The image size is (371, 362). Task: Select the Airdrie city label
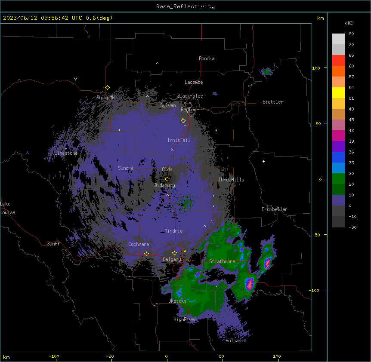coord(173,231)
